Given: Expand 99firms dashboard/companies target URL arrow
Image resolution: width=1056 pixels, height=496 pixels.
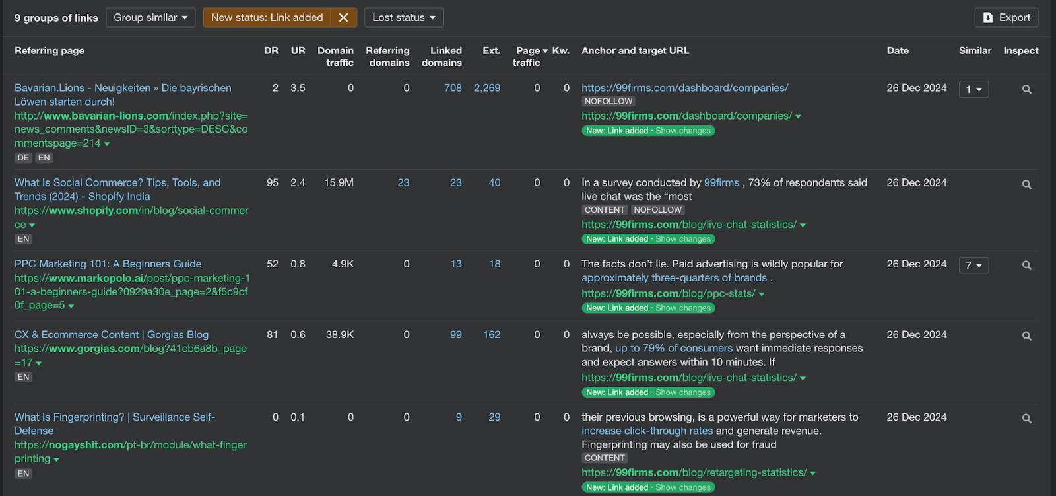Looking at the screenshot, I should click(x=798, y=116).
